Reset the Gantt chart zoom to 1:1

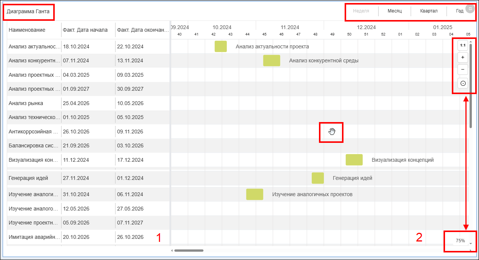[463, 45]
